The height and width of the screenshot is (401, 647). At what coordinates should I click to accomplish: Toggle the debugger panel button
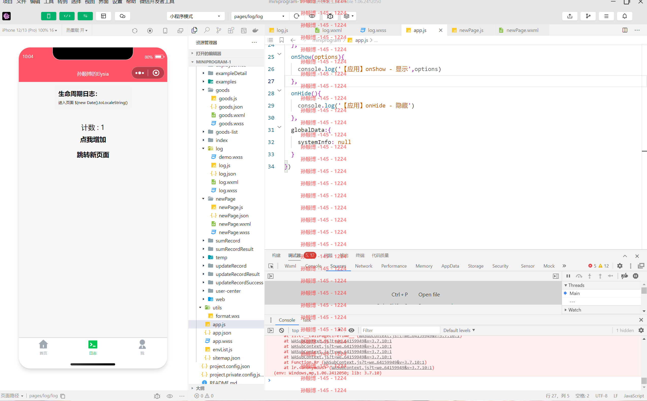(85, 16)
